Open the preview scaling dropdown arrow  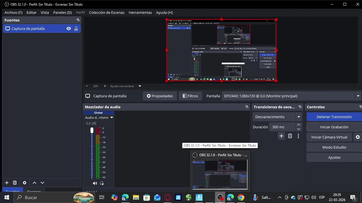(x=140, y=86)
